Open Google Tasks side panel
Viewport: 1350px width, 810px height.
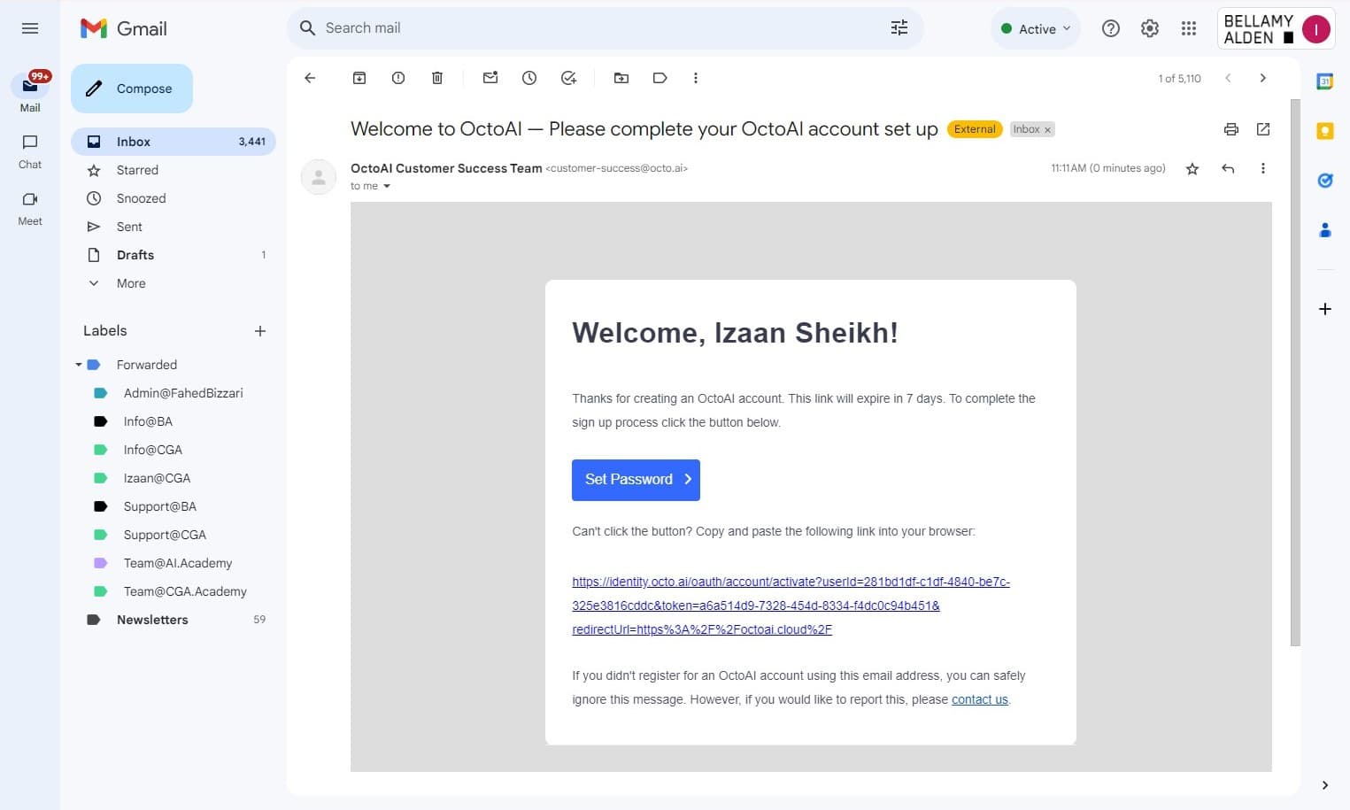pos(1325,181)
